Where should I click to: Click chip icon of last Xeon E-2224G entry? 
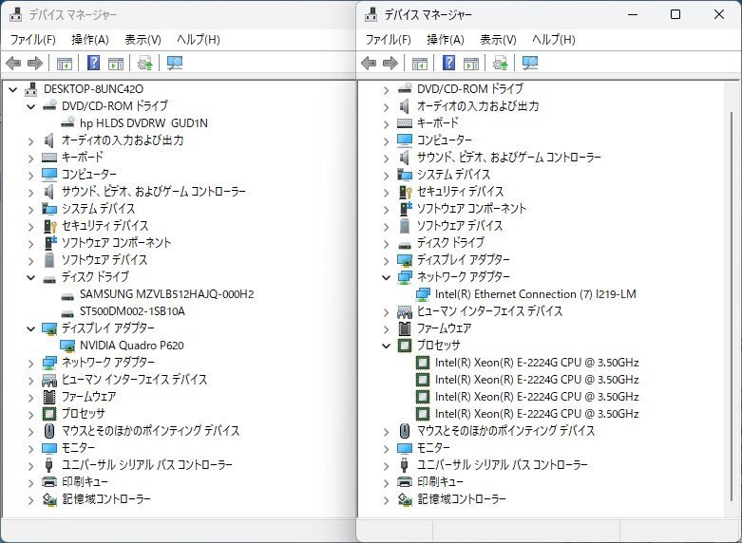tap(422, 413)
